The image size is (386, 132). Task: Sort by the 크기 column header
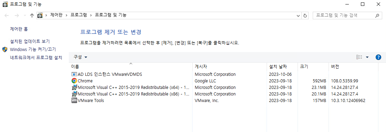point(313,67)
